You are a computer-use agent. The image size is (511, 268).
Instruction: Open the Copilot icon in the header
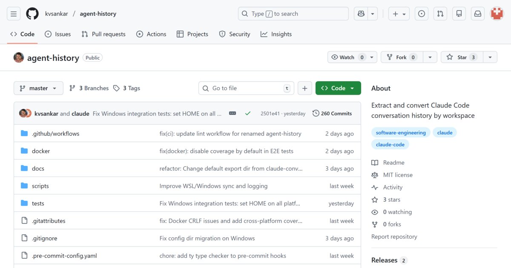360,13
